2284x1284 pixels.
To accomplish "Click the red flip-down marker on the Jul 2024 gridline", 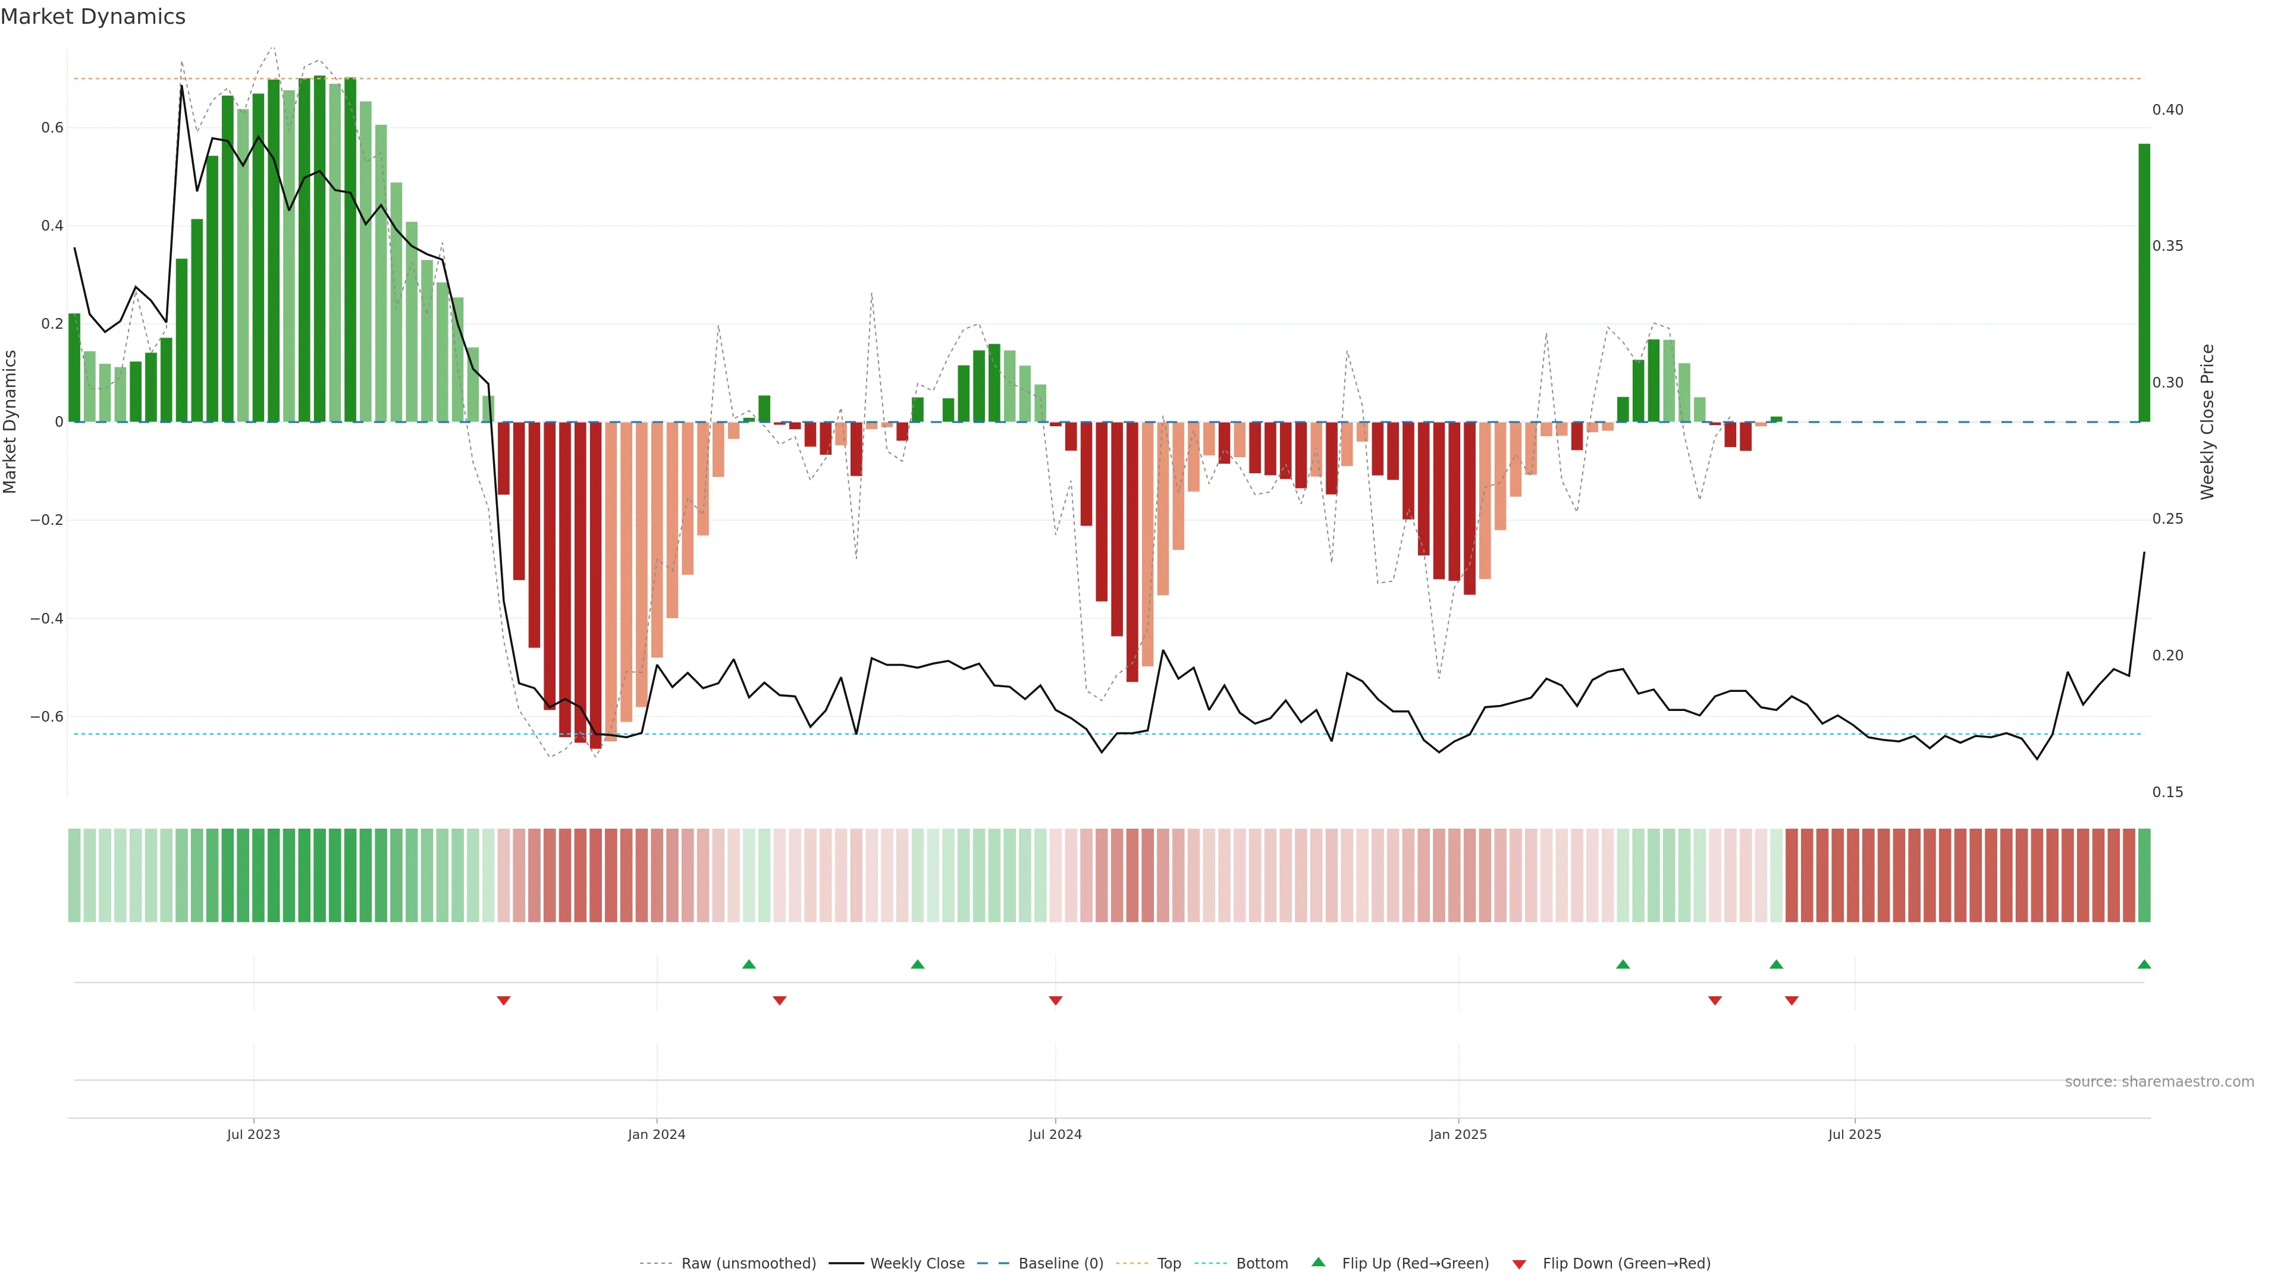I will point(1055,1000).
